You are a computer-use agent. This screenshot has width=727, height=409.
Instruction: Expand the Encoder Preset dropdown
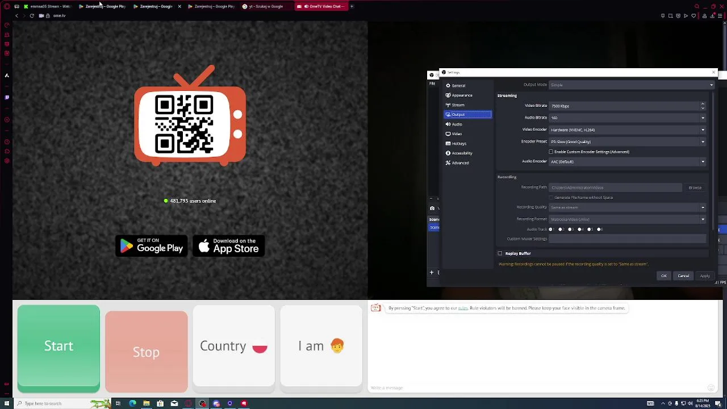click(x=627, y=142)
